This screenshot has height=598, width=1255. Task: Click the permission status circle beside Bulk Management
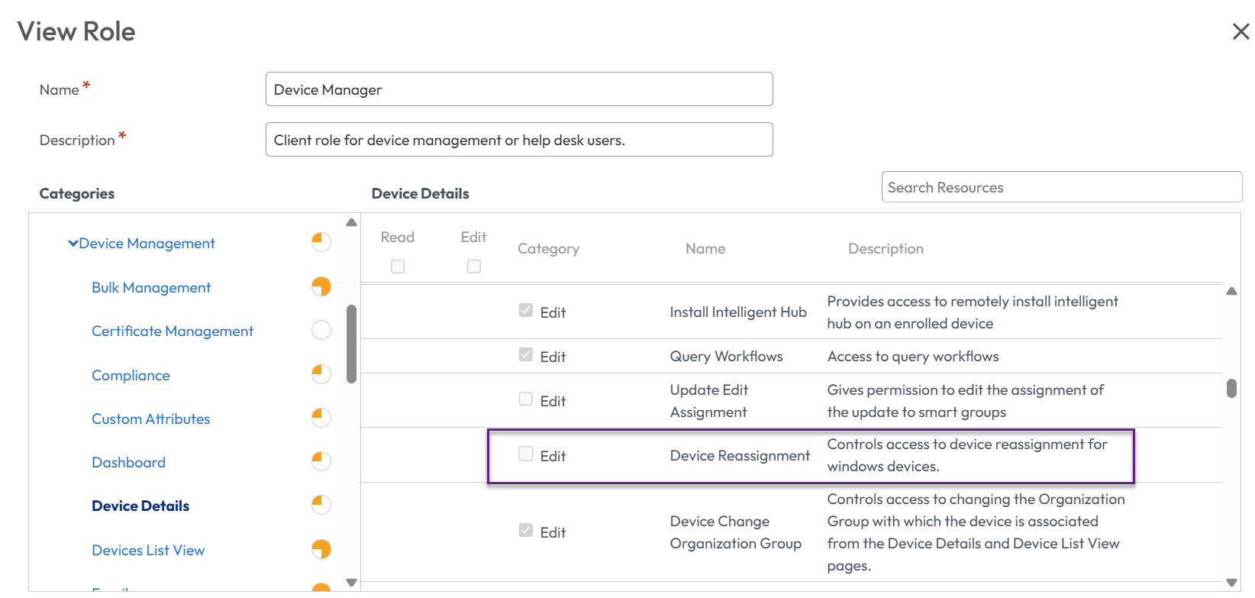(x=321, y=286)
